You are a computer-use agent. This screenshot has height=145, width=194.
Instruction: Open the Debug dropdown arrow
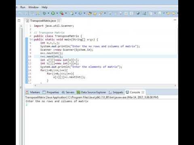48,13
